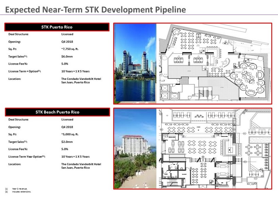This screenshot has width=278, height=209.
Task: Click footnote 2 Includes extensions
Action: point(21,192)
